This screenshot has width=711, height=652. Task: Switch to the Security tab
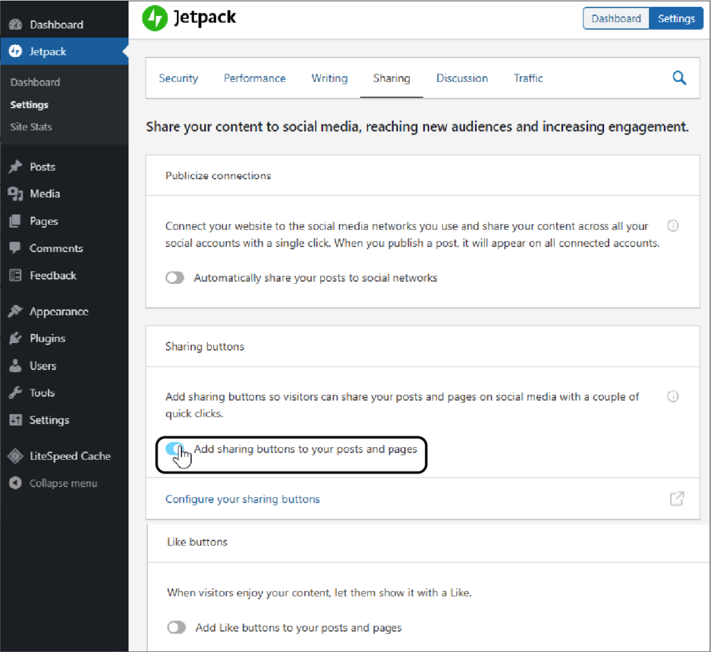point(178,78)
